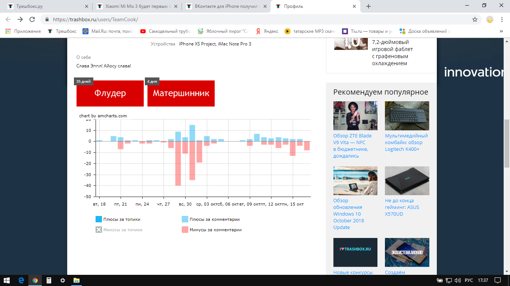The height and width of the screenshot is (286, 510).
Task: Open the Mail.Ru bookmark
Action: (108, 31)
